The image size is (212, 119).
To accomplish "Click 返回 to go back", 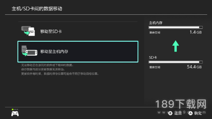I will (178, 113).
